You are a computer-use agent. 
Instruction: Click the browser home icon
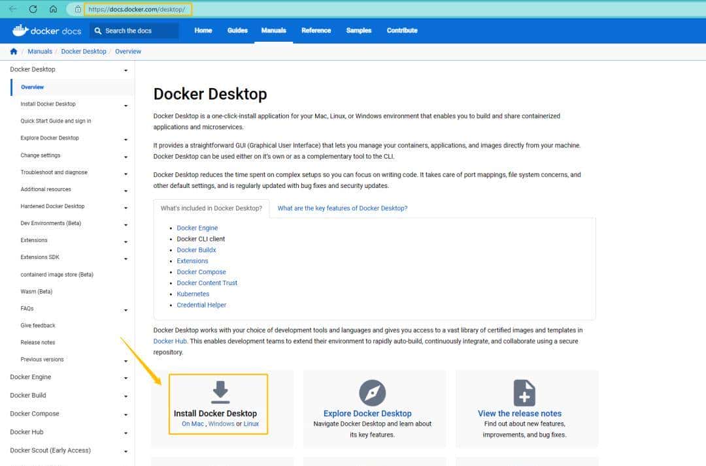tap(55, 9)
